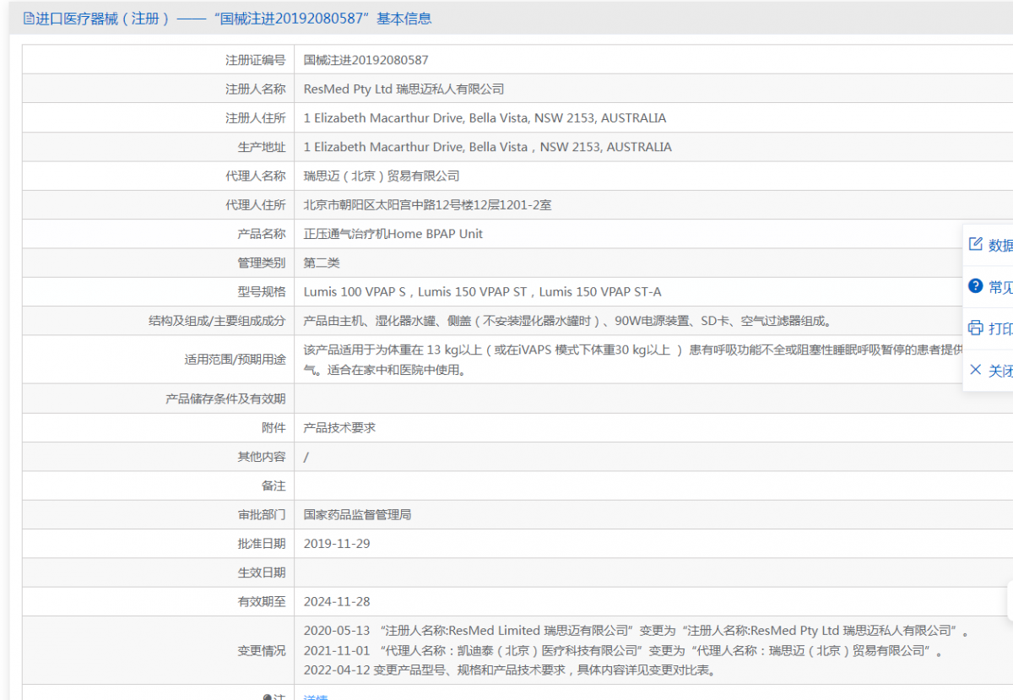Click the 生产地址 address value
This screenshot has height=700, width=1013.
[488, 147]
